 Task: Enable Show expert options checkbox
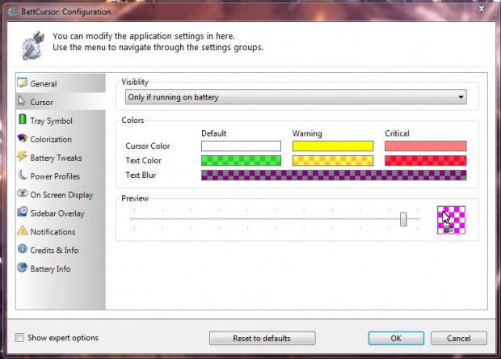[x=19, y=338]
